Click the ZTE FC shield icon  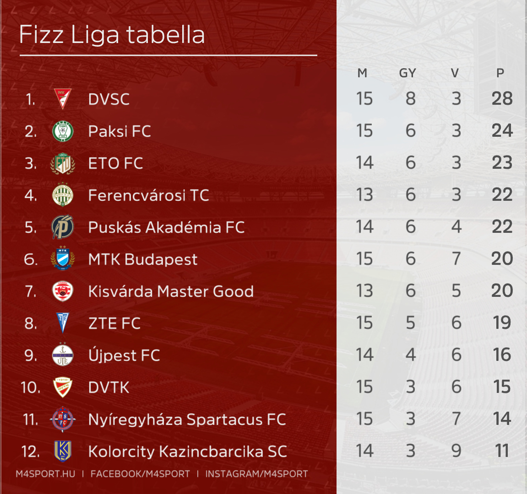click(x=63, y=323)
